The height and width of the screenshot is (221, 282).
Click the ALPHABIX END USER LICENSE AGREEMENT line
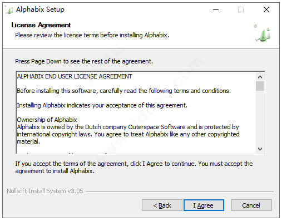(x=75, y=76)
